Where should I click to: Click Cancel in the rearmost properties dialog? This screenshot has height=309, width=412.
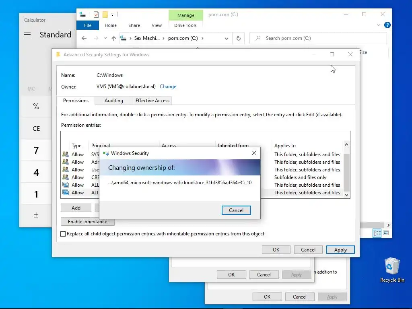[x=299, y=297]
